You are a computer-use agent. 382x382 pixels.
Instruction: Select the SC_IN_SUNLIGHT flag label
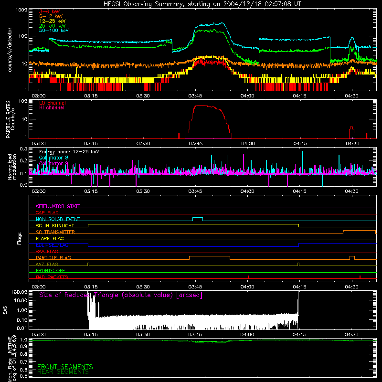(x=55, y=225)
